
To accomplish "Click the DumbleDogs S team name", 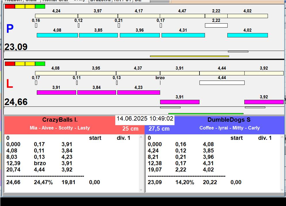I will pos(229,120).
